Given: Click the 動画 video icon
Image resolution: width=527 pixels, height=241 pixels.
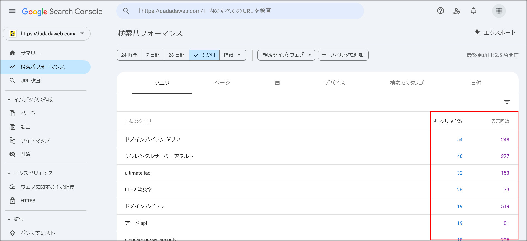Looking at the screenshot, I should point(12,127).
